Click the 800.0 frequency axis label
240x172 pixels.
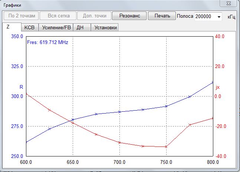pyautogui.click(x=213, y=162)
